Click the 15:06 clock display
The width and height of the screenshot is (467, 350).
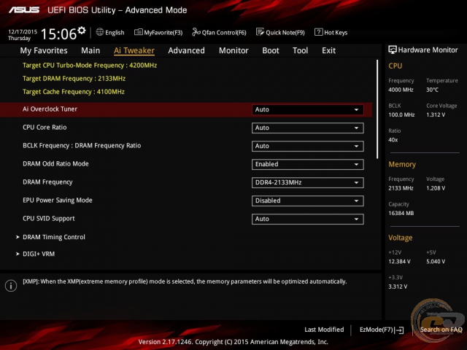[x=58, y=34]
